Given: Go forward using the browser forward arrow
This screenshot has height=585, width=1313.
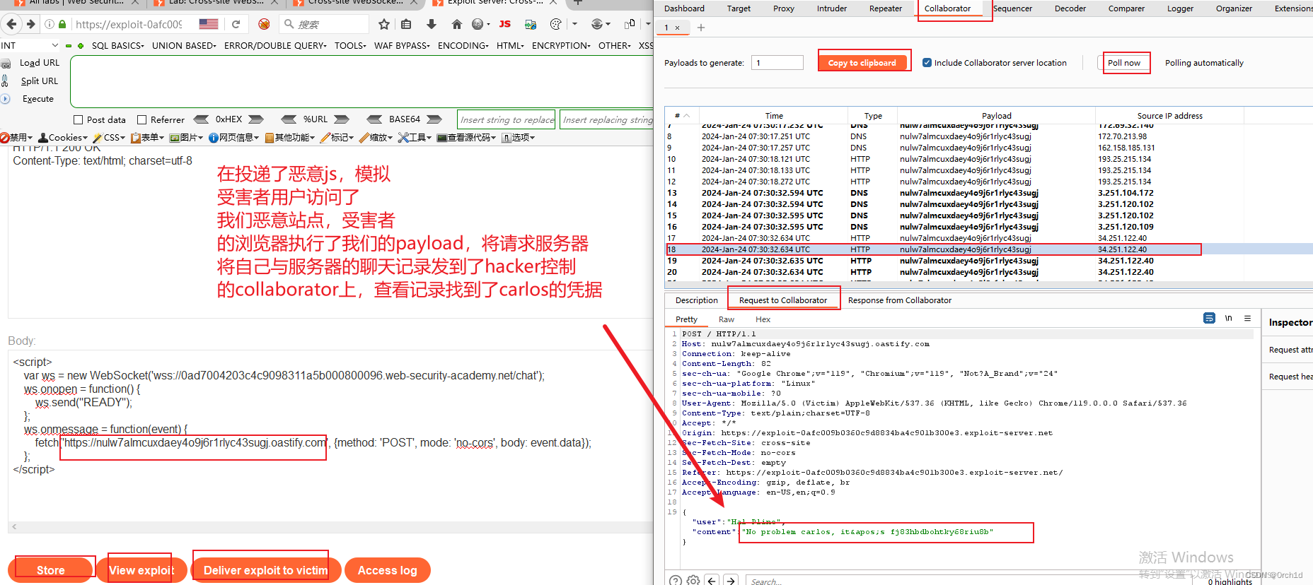Looking at the screenshot, I should [30, 24].
